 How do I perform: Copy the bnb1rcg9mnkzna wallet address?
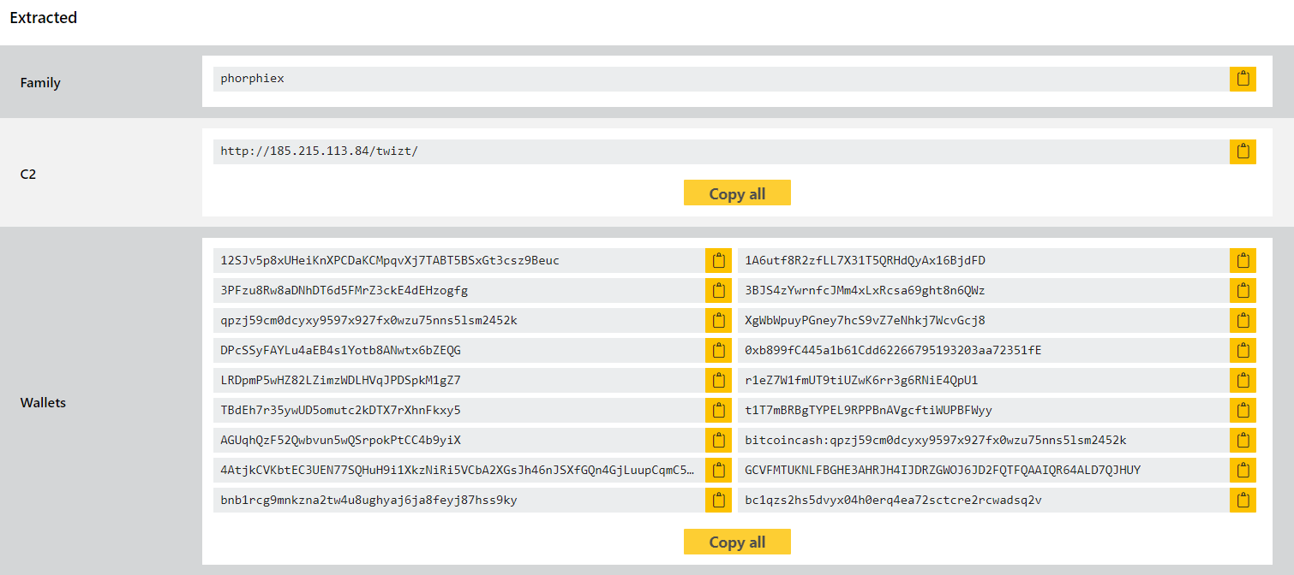click(718, 500)
